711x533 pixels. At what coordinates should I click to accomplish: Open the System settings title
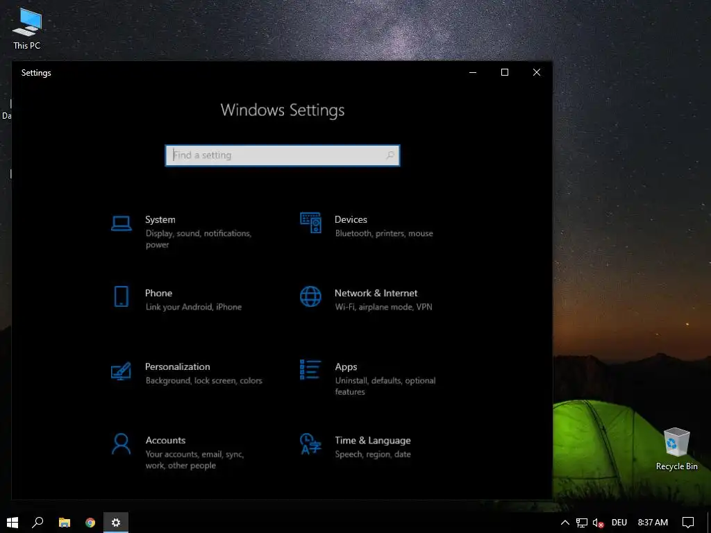point(160,219)
